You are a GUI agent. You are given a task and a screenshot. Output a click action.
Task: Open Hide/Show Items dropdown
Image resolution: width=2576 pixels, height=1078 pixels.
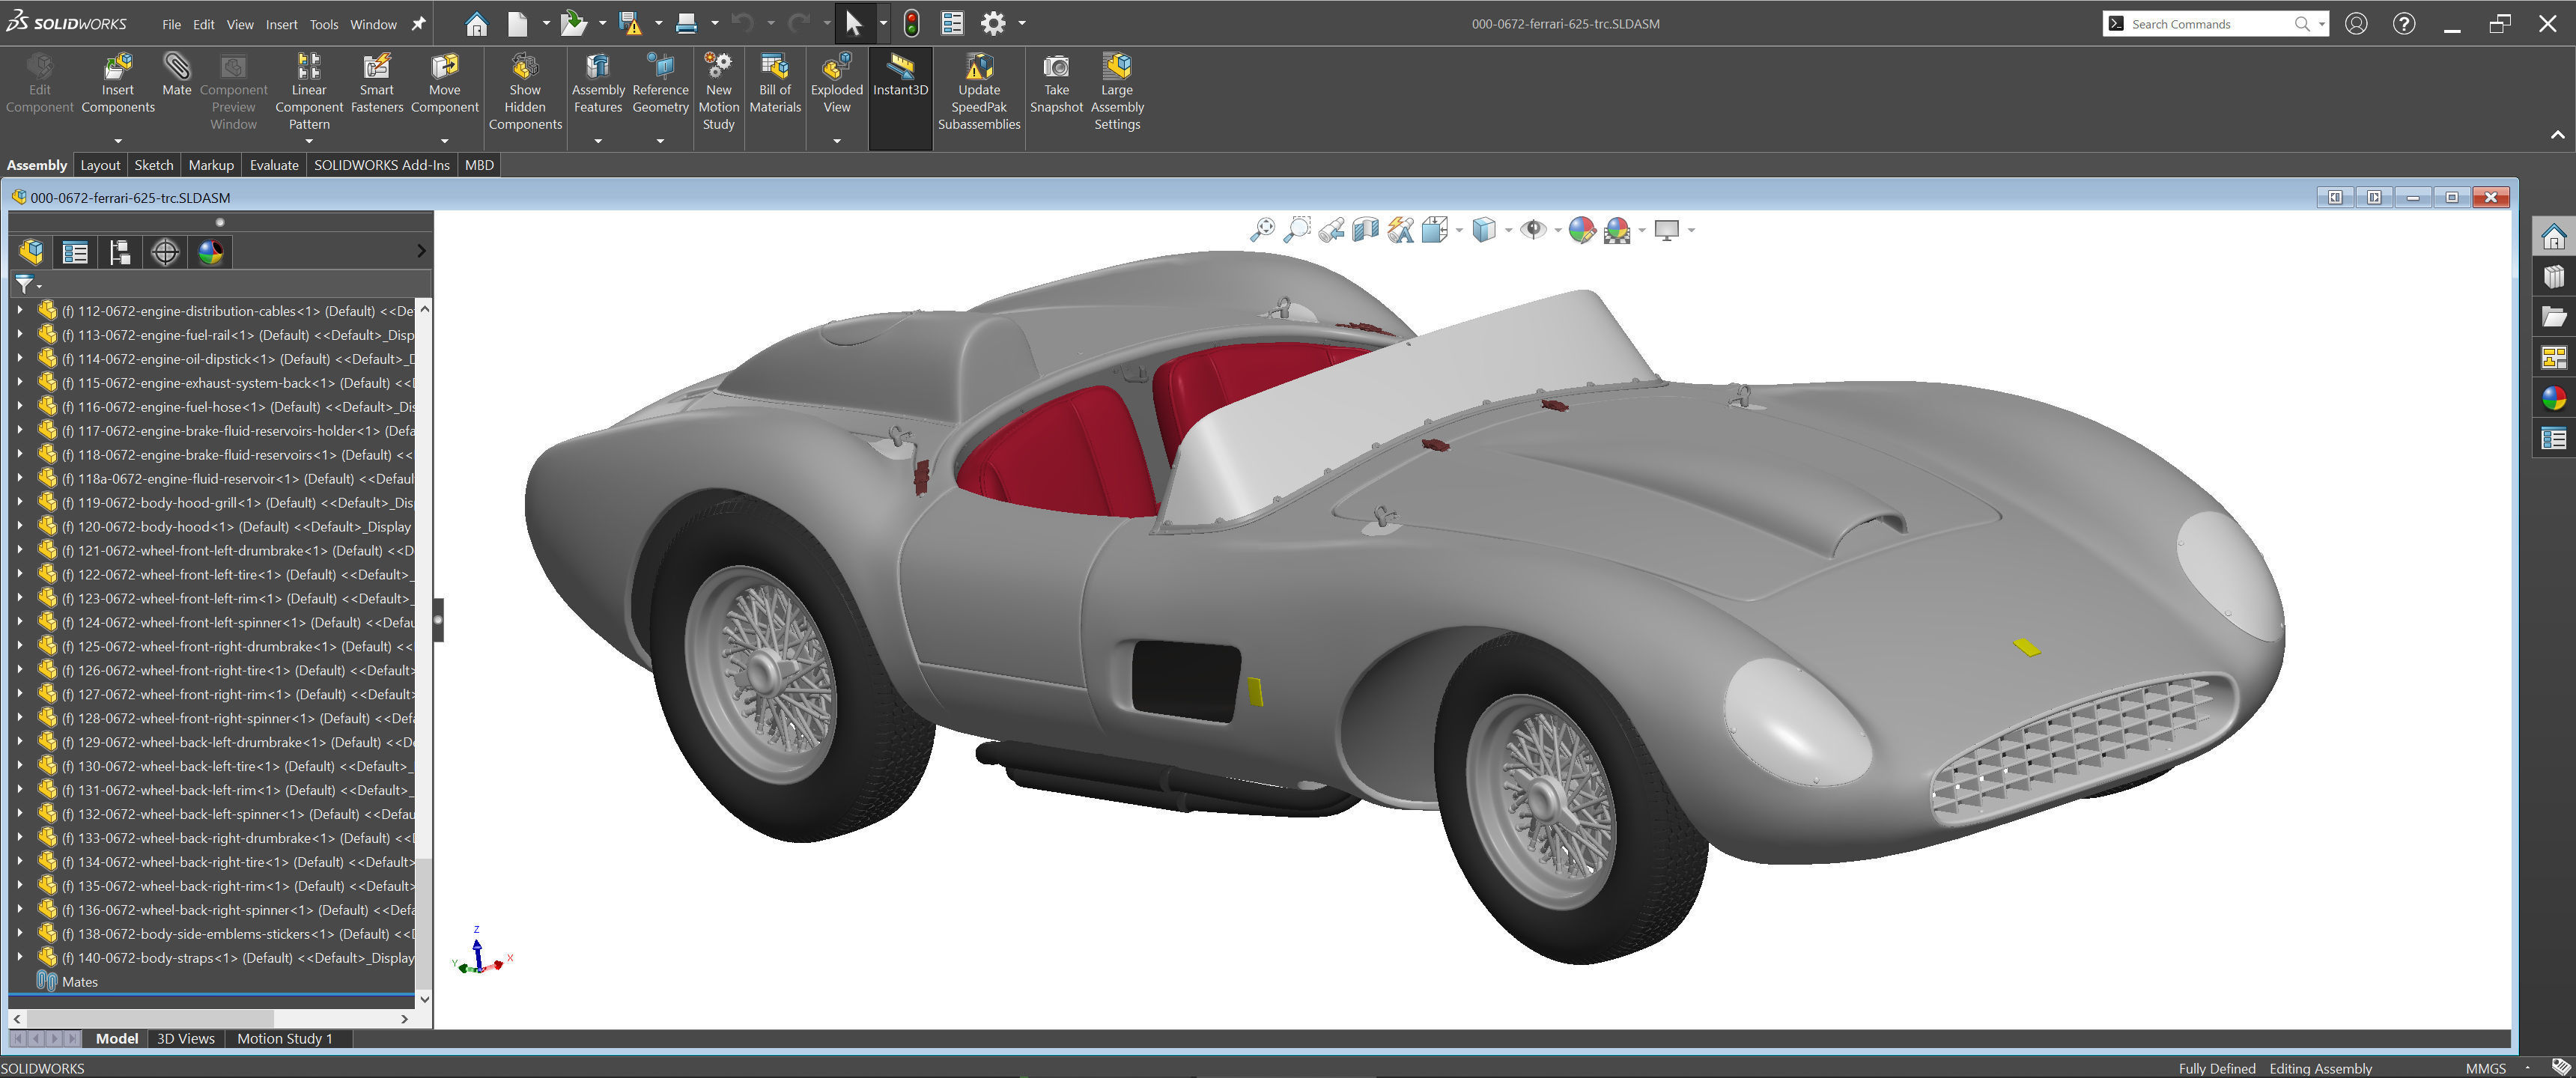point(1558,231)
